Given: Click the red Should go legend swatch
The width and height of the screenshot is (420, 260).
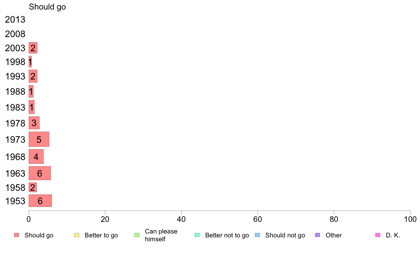Looking at the screenshot, I should [x=17, y=235].
